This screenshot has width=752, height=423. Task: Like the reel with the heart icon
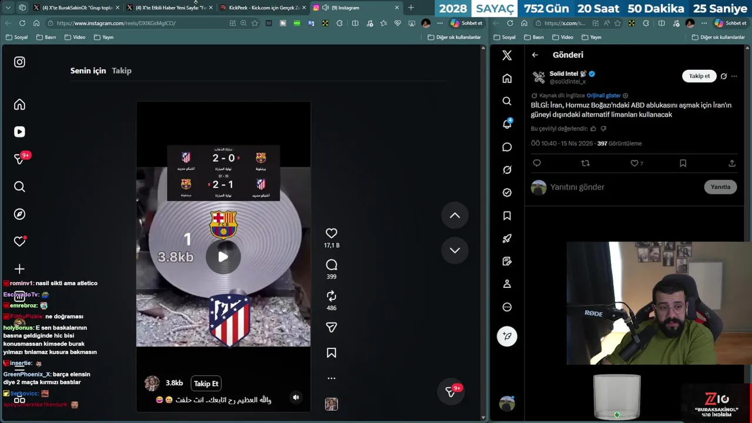tap(331, 233)
